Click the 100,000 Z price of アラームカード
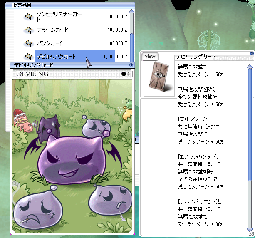Image resolution: width=255 pixels, height=238 pixels. coord(118,30)
